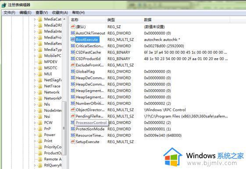
Task: Open the 收藏夹(A) menu
Action: coord(60,13)
